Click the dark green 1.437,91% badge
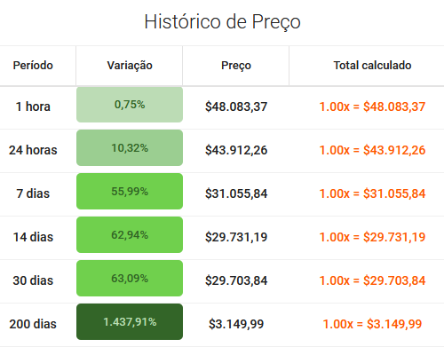 point(130,322)
